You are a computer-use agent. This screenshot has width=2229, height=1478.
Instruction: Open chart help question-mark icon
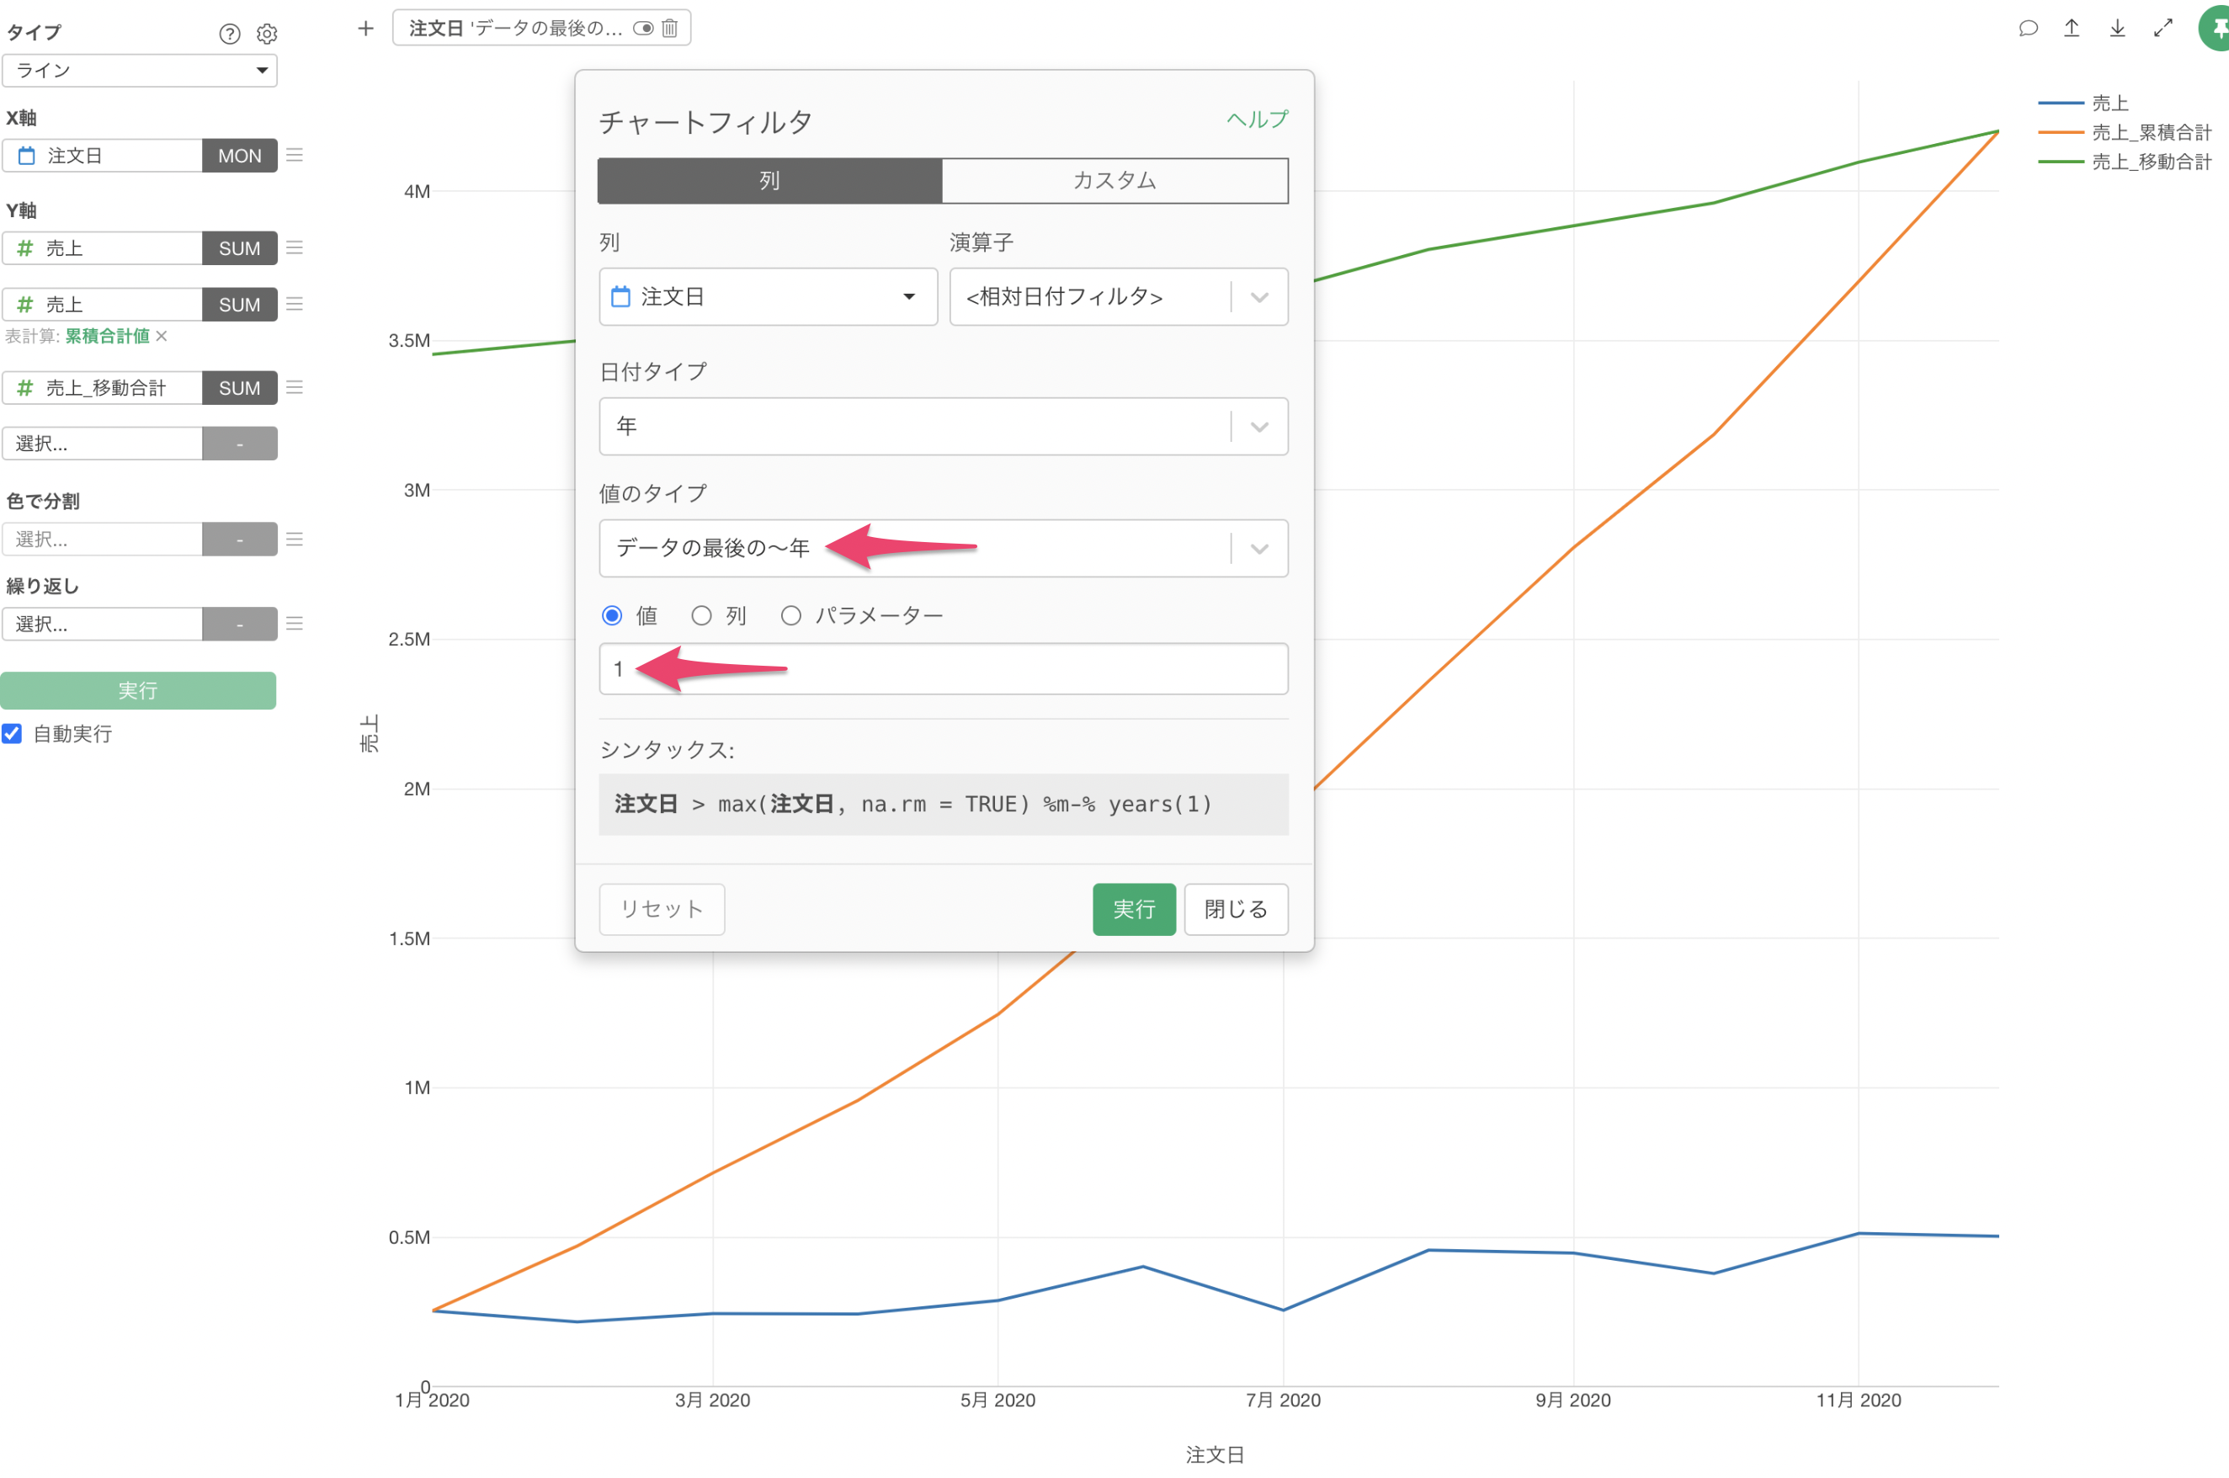tap(229, 34)
